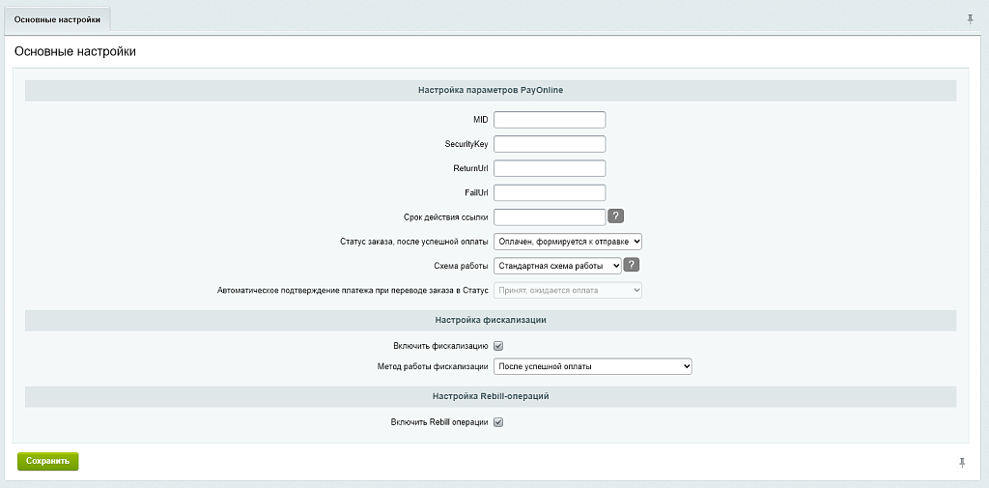Open help hint for Схема работы
This screenshot has width=989, height=488.
coord(632,266)
